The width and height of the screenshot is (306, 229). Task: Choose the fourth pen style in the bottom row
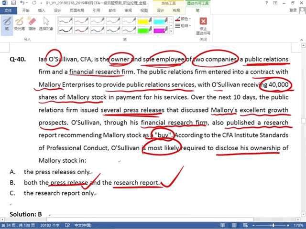tap(113, 30)
